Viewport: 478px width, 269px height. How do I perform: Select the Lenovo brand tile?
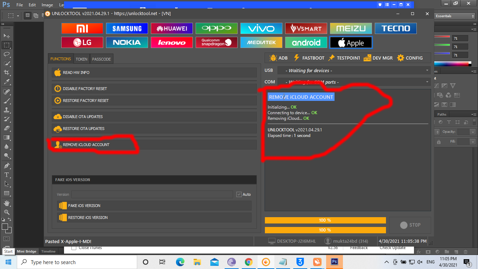(172, 42)
